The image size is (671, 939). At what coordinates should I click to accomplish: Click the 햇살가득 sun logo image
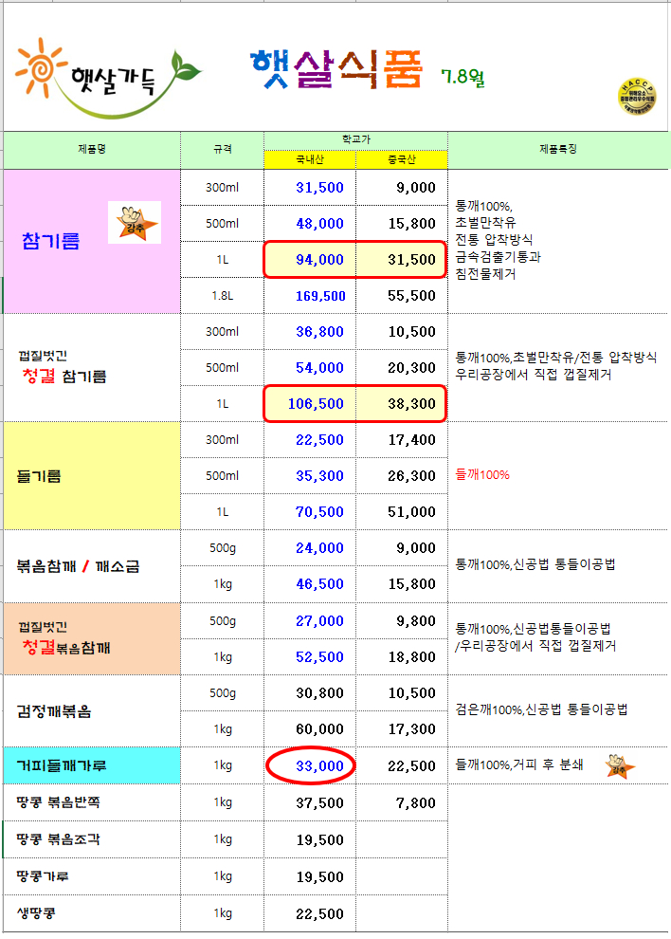108,78
